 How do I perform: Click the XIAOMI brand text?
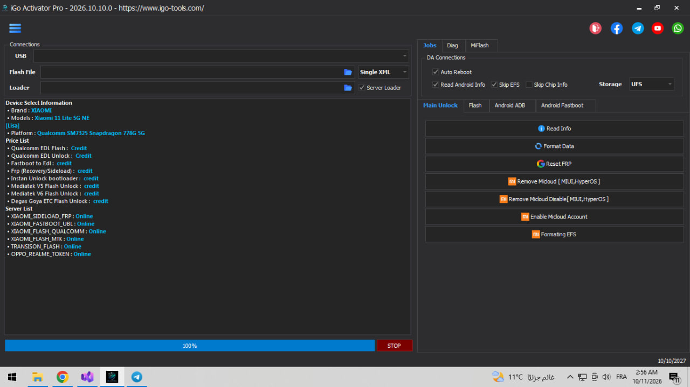point(42,110)
